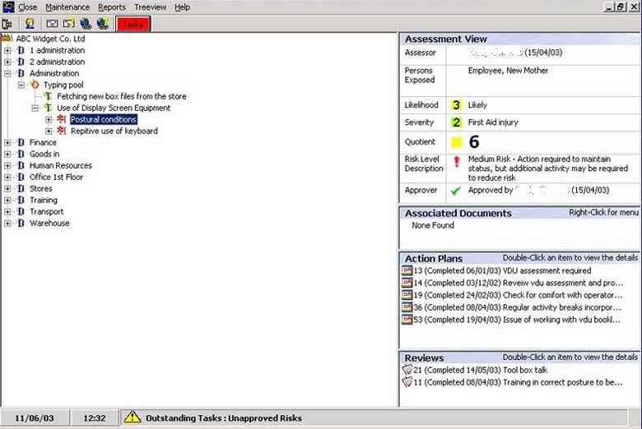Image resolution: width=642 pixels, height=429 pixels.
Task: Click the second globe toolbar icon
Action: [x=102, y=24]
